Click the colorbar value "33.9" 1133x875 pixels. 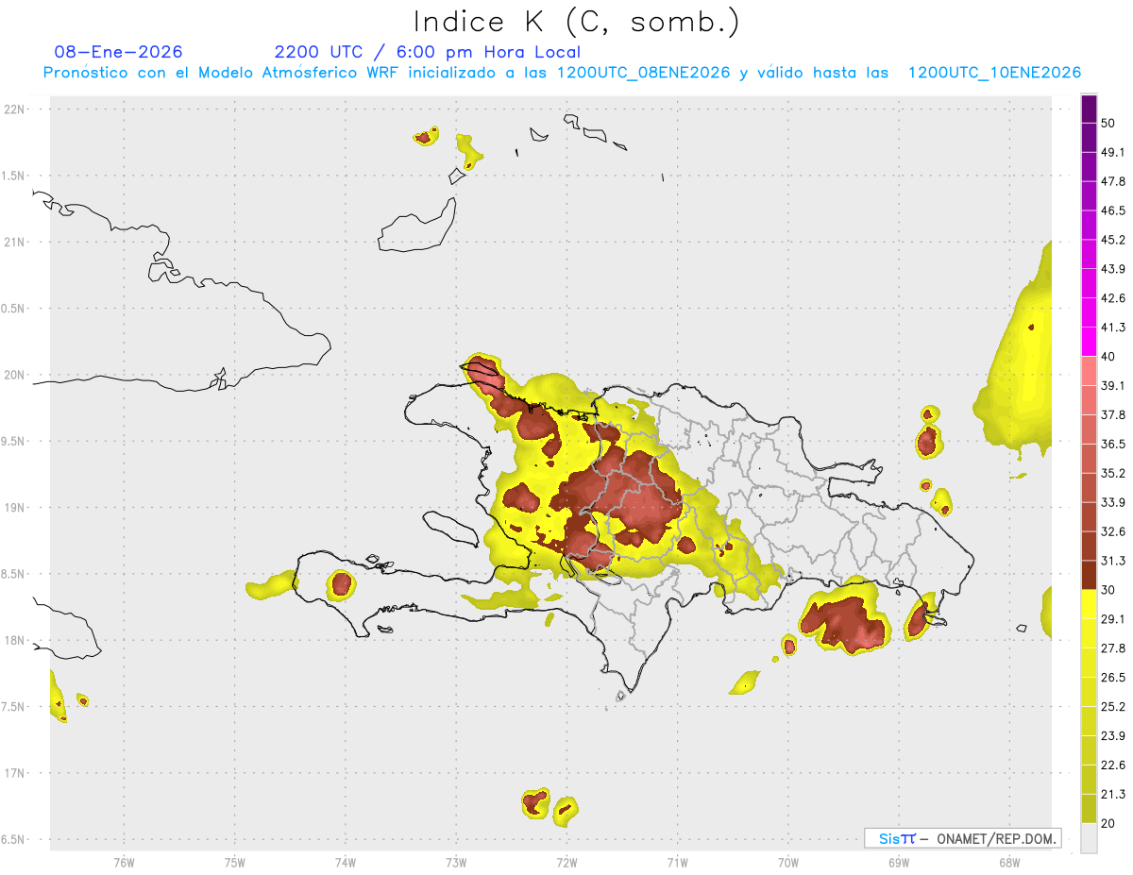click(1113, 502)
